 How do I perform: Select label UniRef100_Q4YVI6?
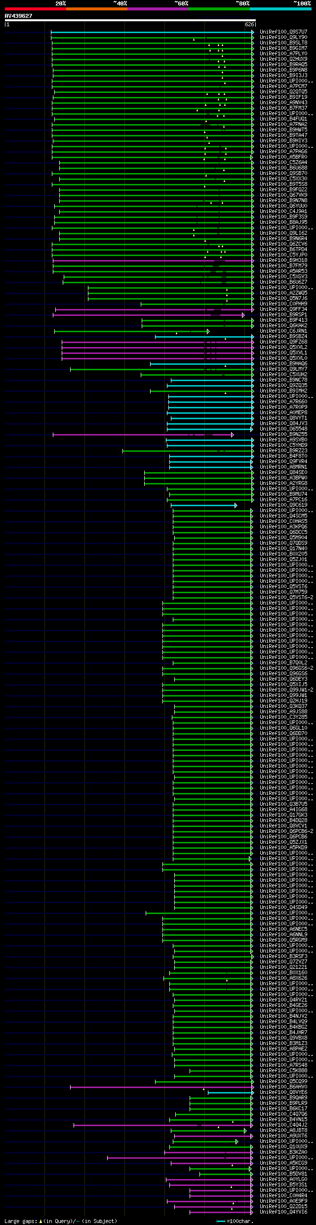pos(283,1212)
